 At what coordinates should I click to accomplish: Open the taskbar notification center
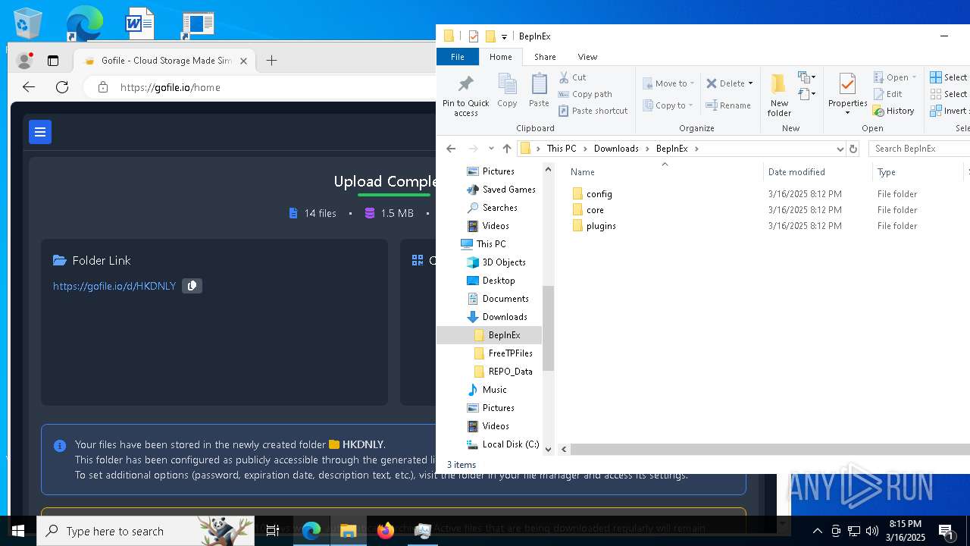pyautogui.click(x=947, y=531)
